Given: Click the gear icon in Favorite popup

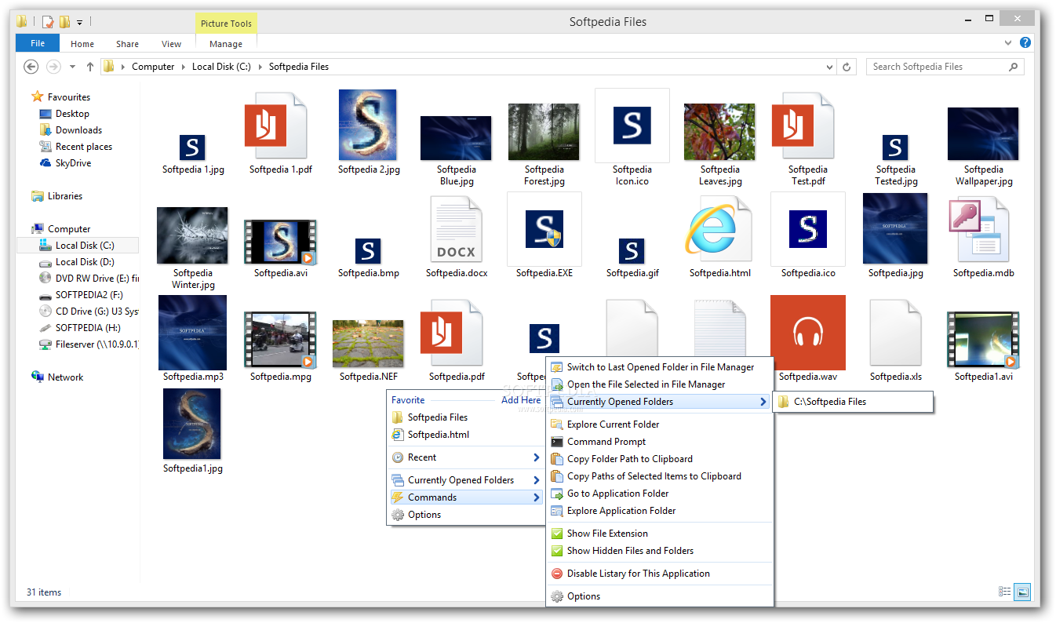Looking at the screenshot, I should (x=398, y=515).
